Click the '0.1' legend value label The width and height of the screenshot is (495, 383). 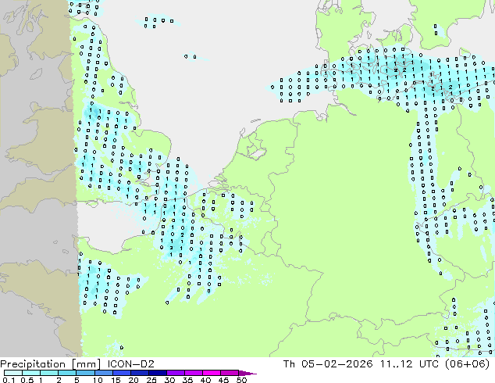[9, 380]
